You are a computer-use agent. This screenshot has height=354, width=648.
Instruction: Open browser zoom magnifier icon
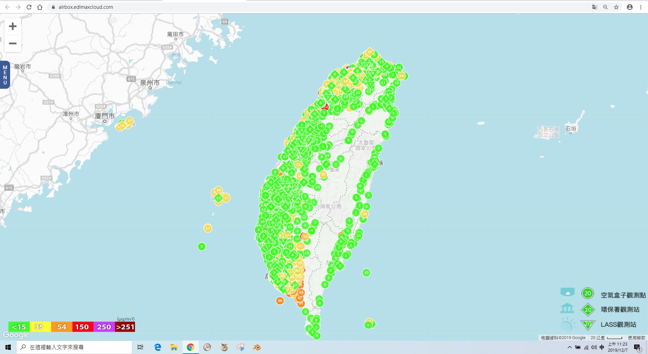tap(605, 7)
